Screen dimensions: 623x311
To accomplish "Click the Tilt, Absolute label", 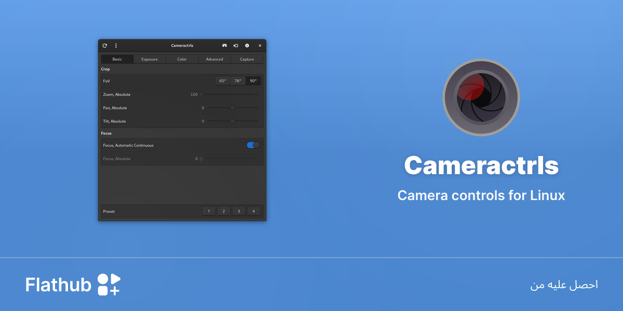I will (x=115, y=121).
